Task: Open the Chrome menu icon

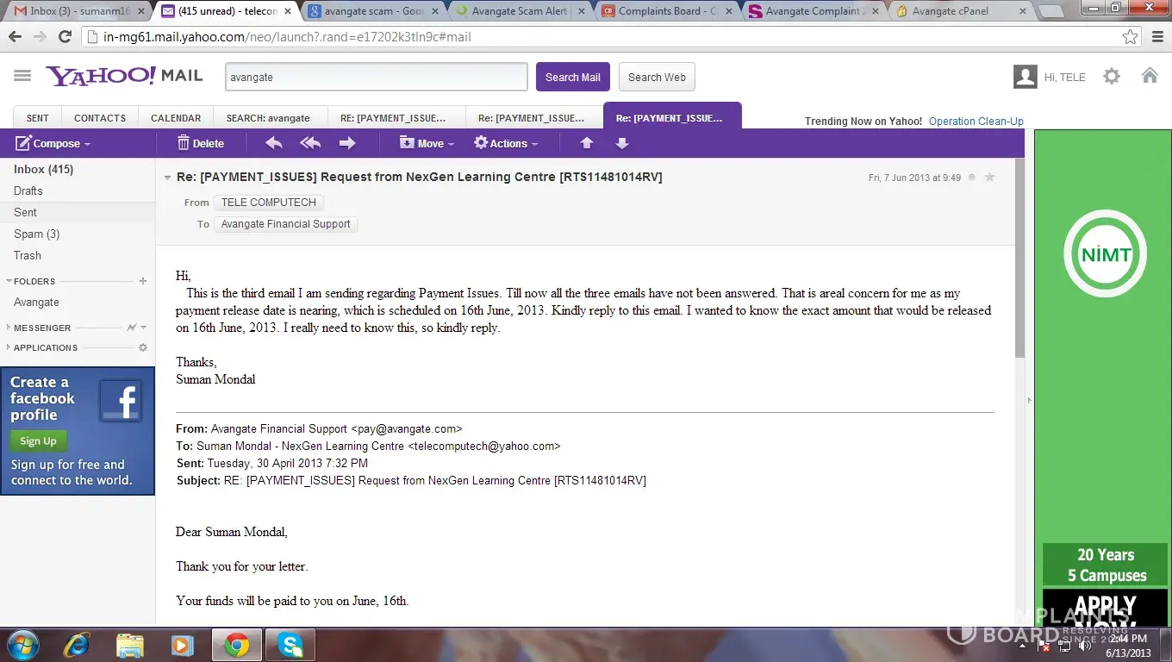Action: (x=1156, y=37)
